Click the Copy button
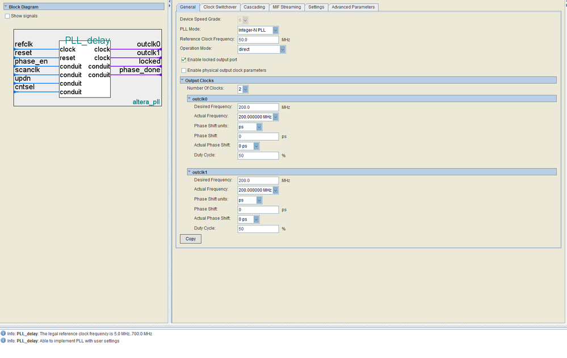This screenshot has height=358, width=567. coord(191,239)
